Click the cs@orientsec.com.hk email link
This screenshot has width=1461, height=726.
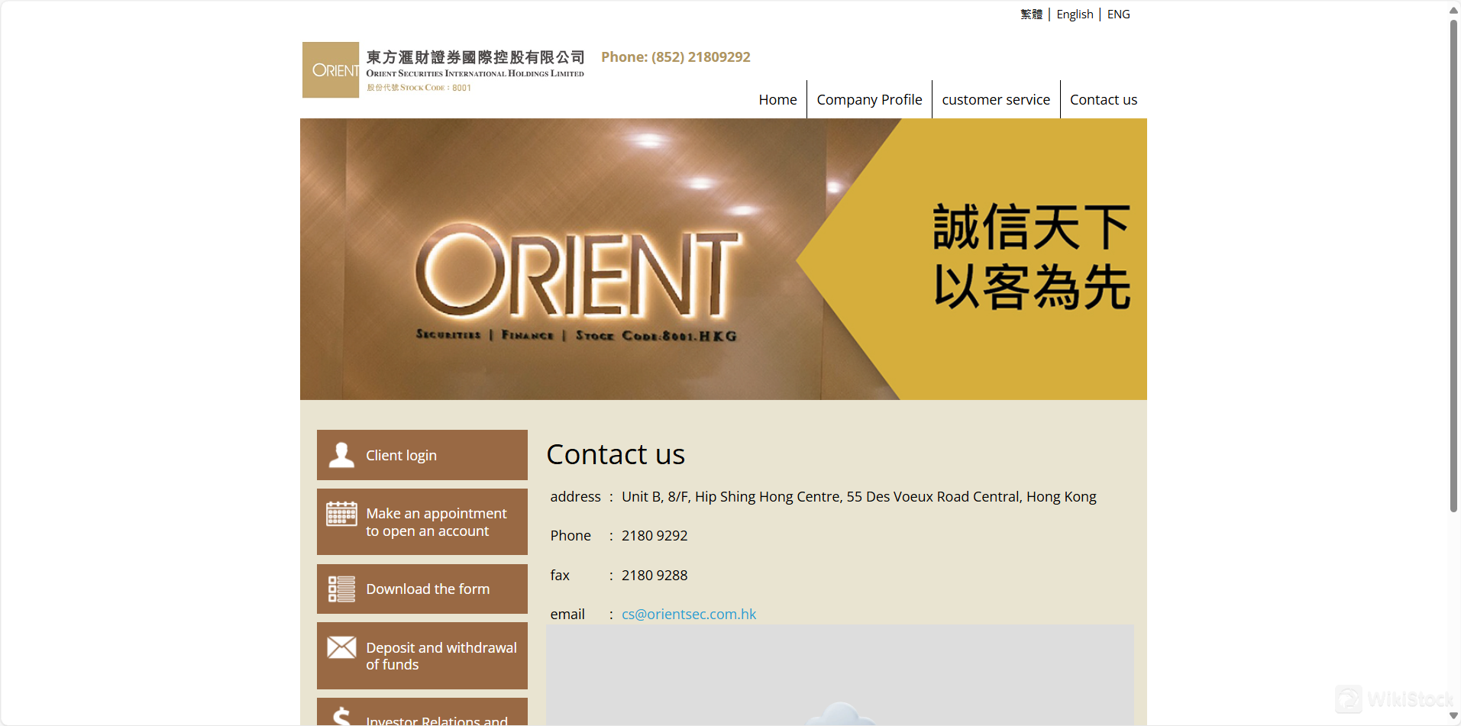pos(689,615)
